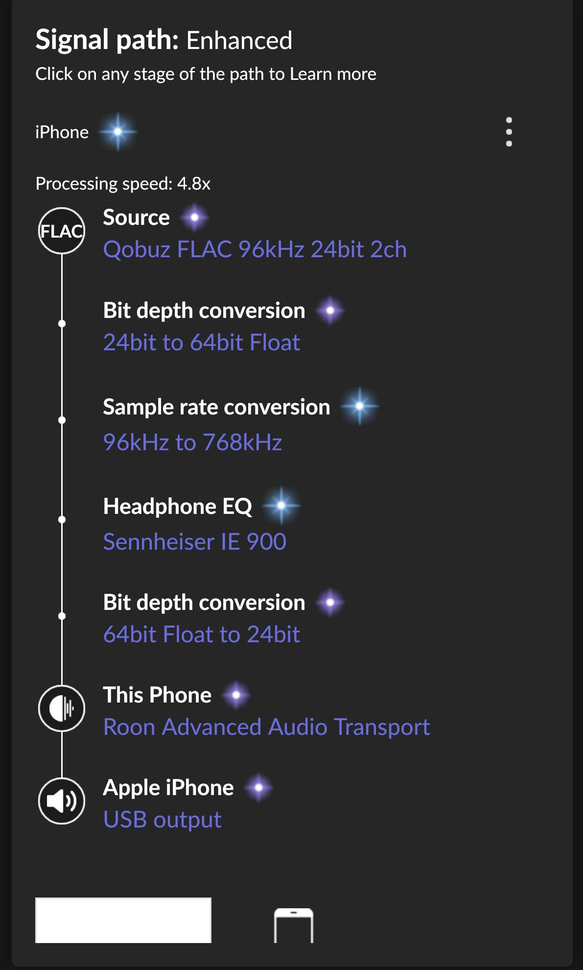Image resolution: width=583 pixels, height=970 pixels.
Task: Open Roon Advanced Audio Transport info
Action: pos(267,727)
